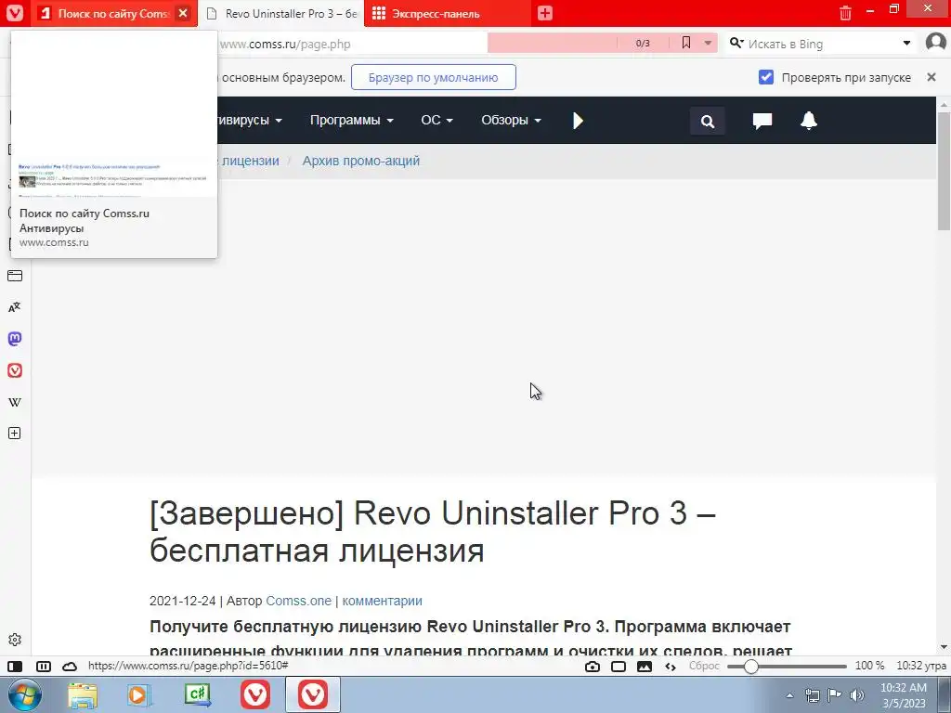Uncheck 'Проверять при запуске' checkbox
Image resolution: width=951 pixels, height=713 pixels.
(x=766, y=77)
